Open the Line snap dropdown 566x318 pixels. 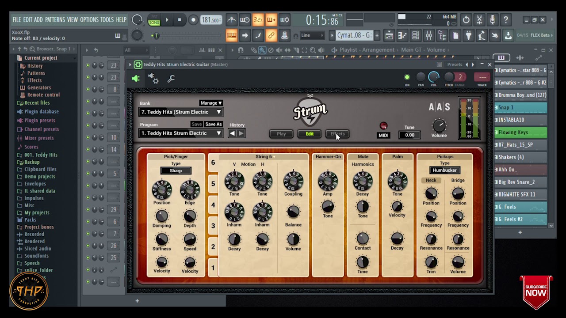point(311,35)
